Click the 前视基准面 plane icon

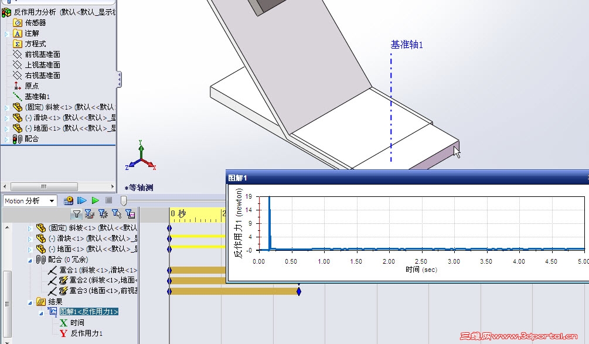(17, 55)
